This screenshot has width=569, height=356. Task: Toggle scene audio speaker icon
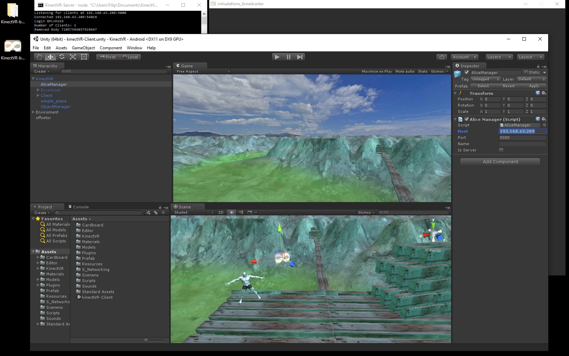click(x=241, y=212)
